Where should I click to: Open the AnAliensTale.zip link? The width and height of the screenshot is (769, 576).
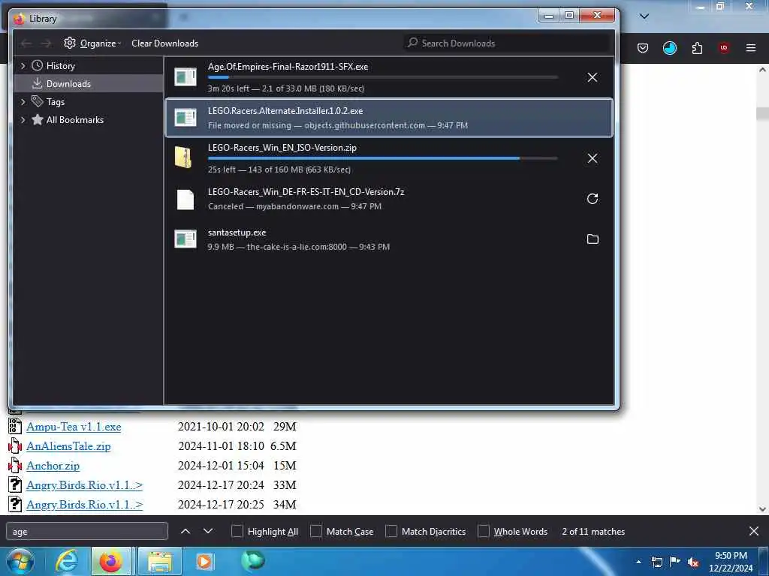[x=68, y=445]
